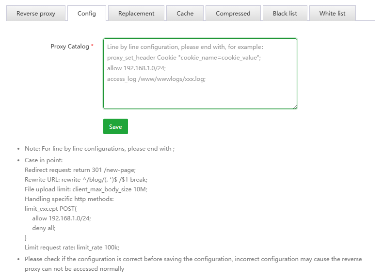
Task: Open the Replacement tab
Action: tap(136, 14)
